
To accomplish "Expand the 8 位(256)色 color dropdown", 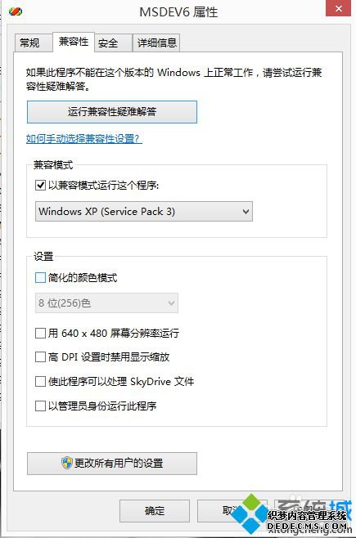I will [x=106, y=303].
